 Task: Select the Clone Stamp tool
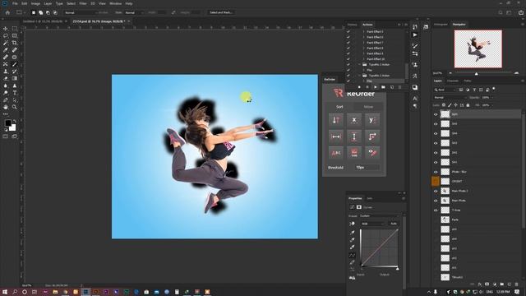coord(6,72)
